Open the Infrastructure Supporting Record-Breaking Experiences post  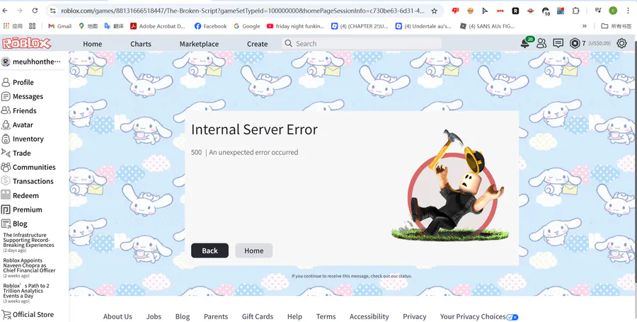[28, 240]
